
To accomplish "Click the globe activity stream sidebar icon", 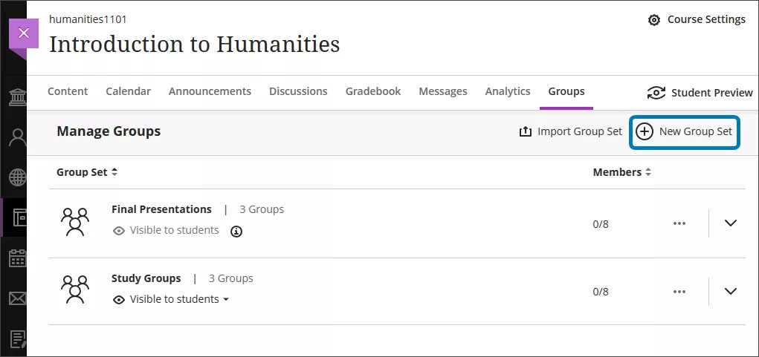I will point(16,177).
